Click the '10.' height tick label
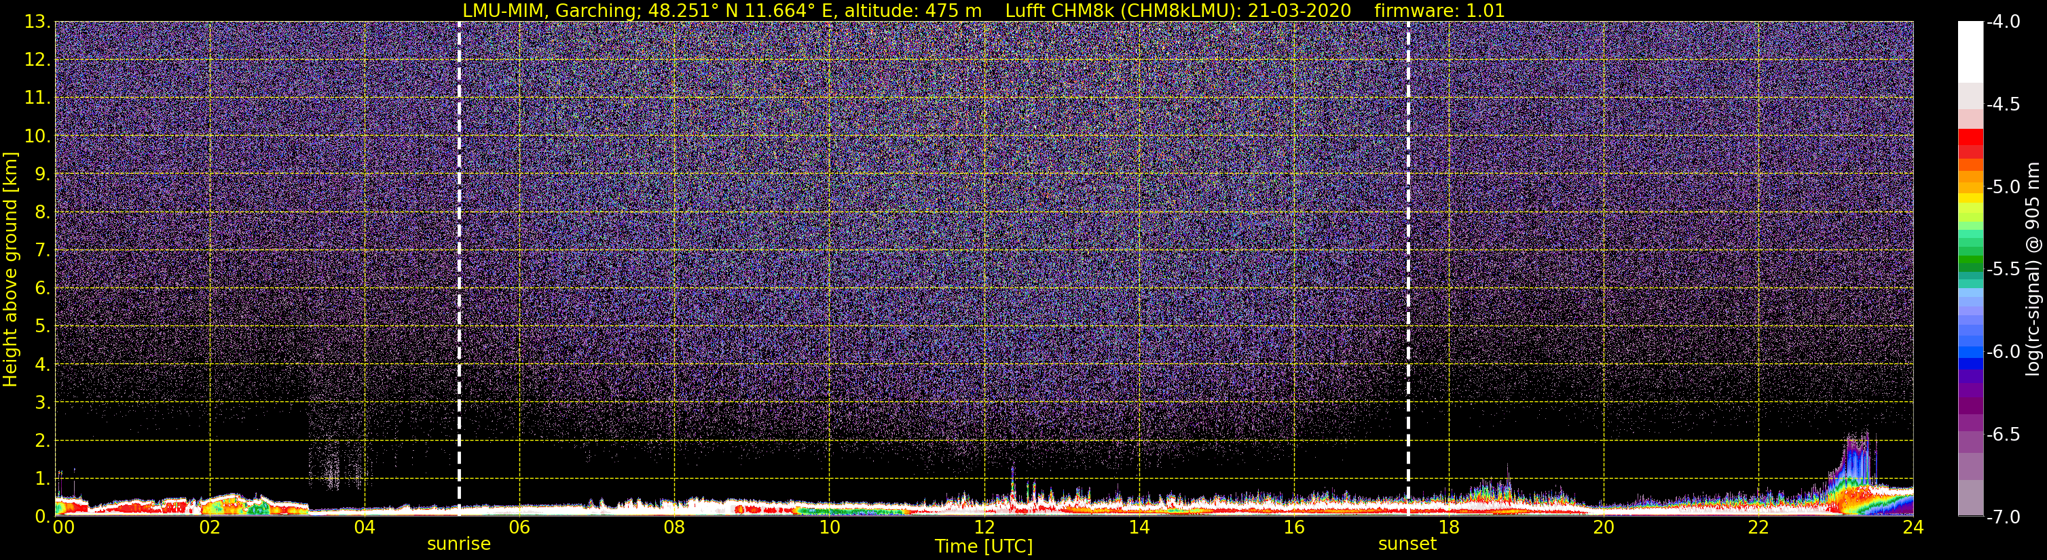Viewport: 2047px width, 560px height. pyautogui.click(x=37, y=136)
